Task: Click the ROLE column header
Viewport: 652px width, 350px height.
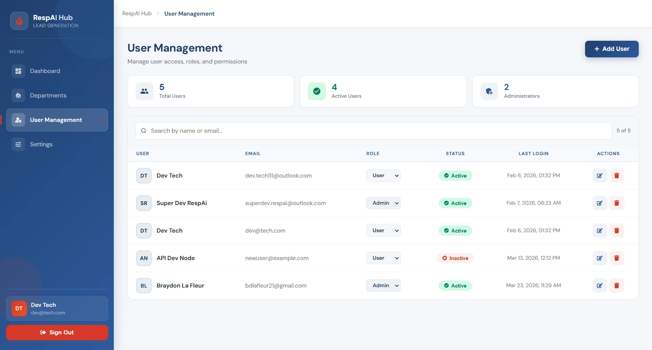Action: 373,153
